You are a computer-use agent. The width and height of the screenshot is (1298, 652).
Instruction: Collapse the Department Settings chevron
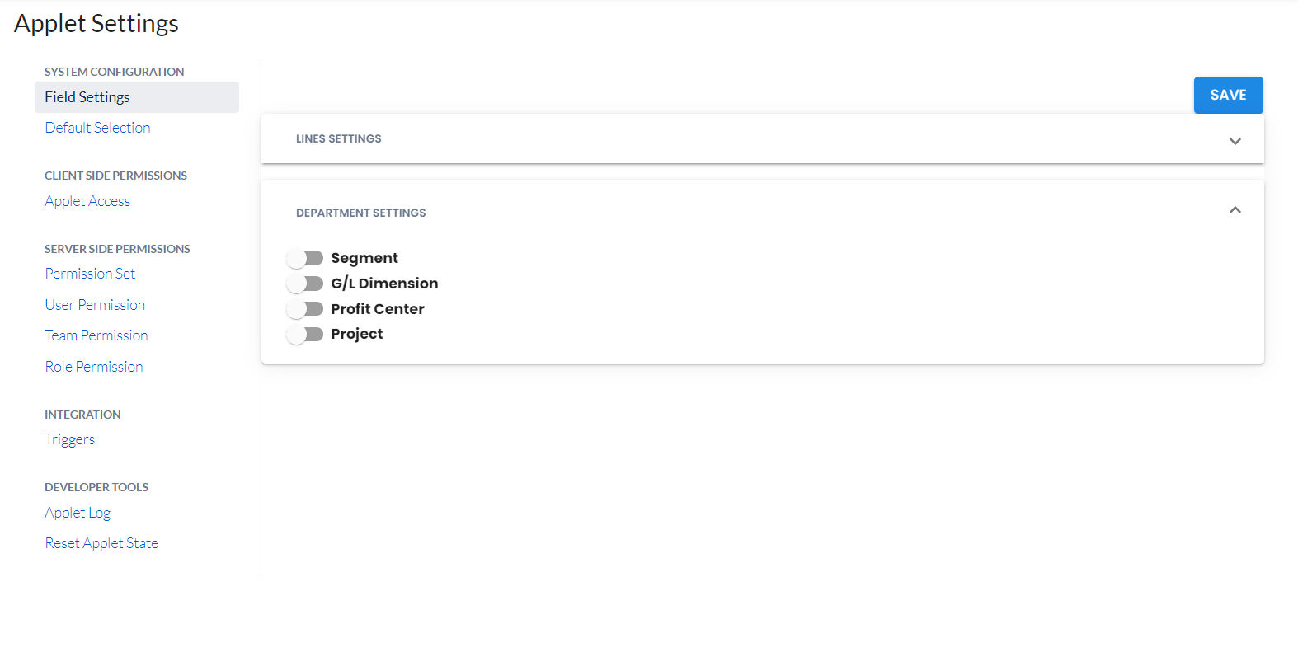(x=1235, y=210)
